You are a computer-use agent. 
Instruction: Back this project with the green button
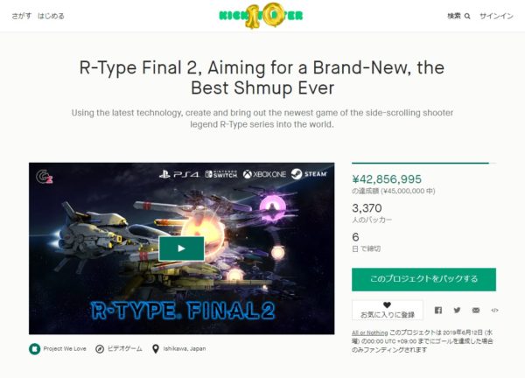[x=423, y=279]
